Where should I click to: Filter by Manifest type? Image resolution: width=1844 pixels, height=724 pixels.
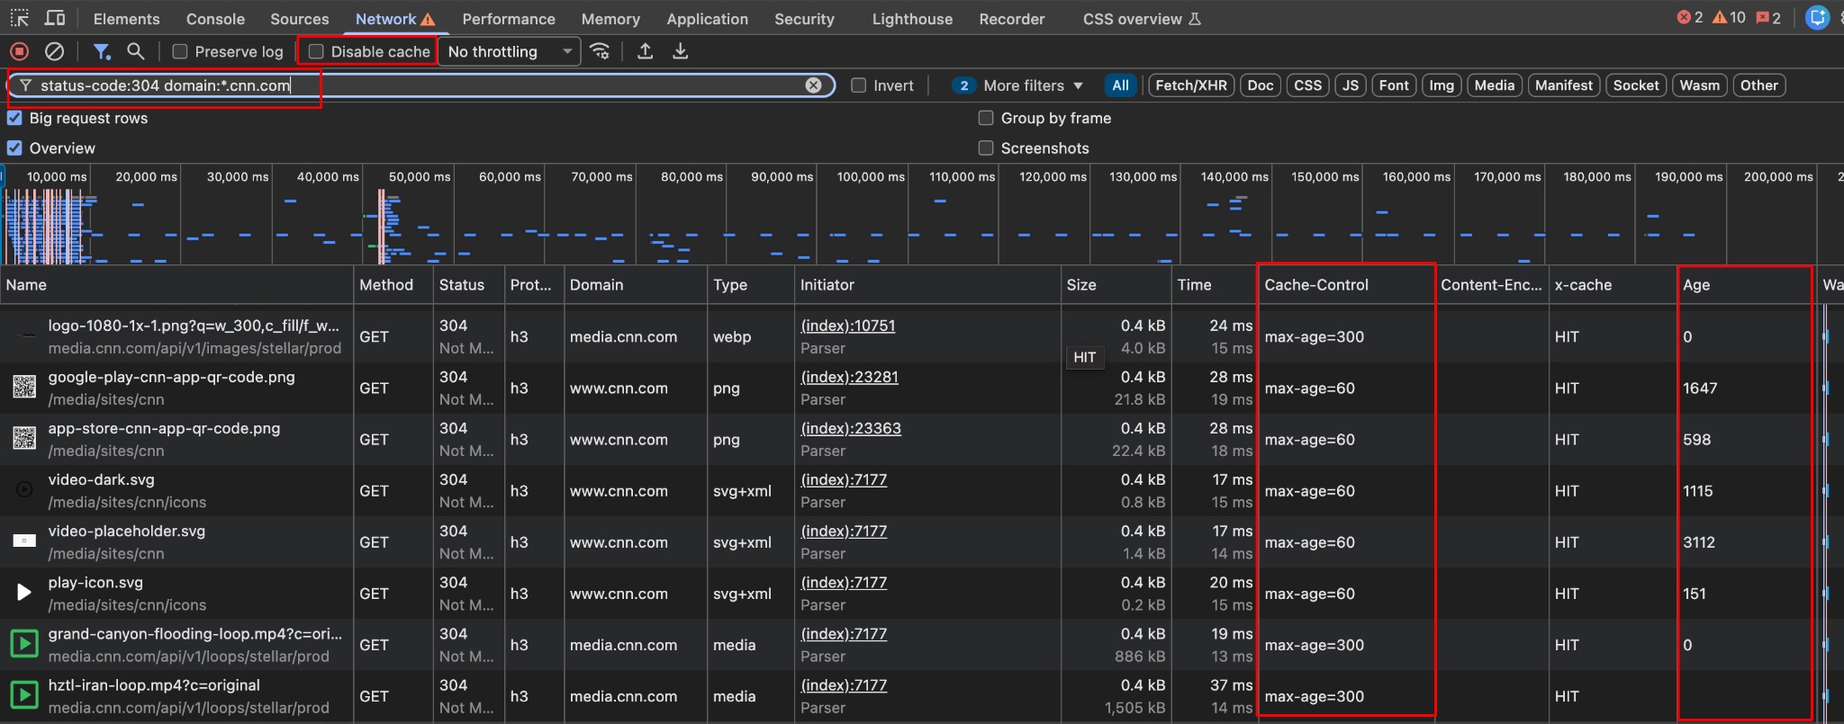coord(1564,85)
